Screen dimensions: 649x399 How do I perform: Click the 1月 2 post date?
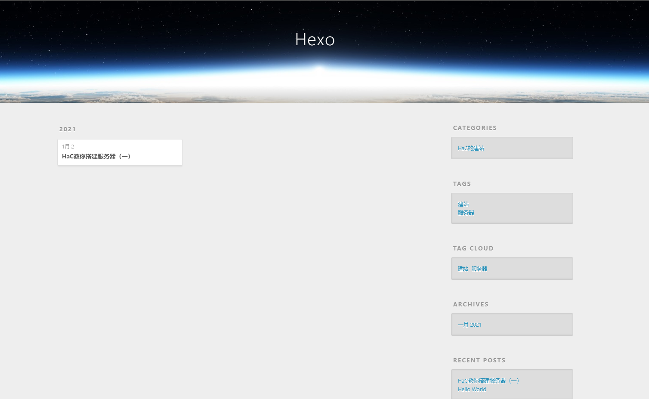click(x=68, y=146)
